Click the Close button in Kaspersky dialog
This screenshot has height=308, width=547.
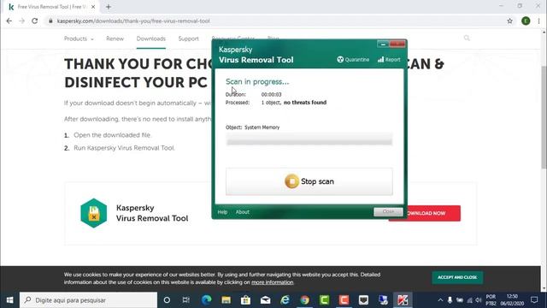click(x=388, y=211)
